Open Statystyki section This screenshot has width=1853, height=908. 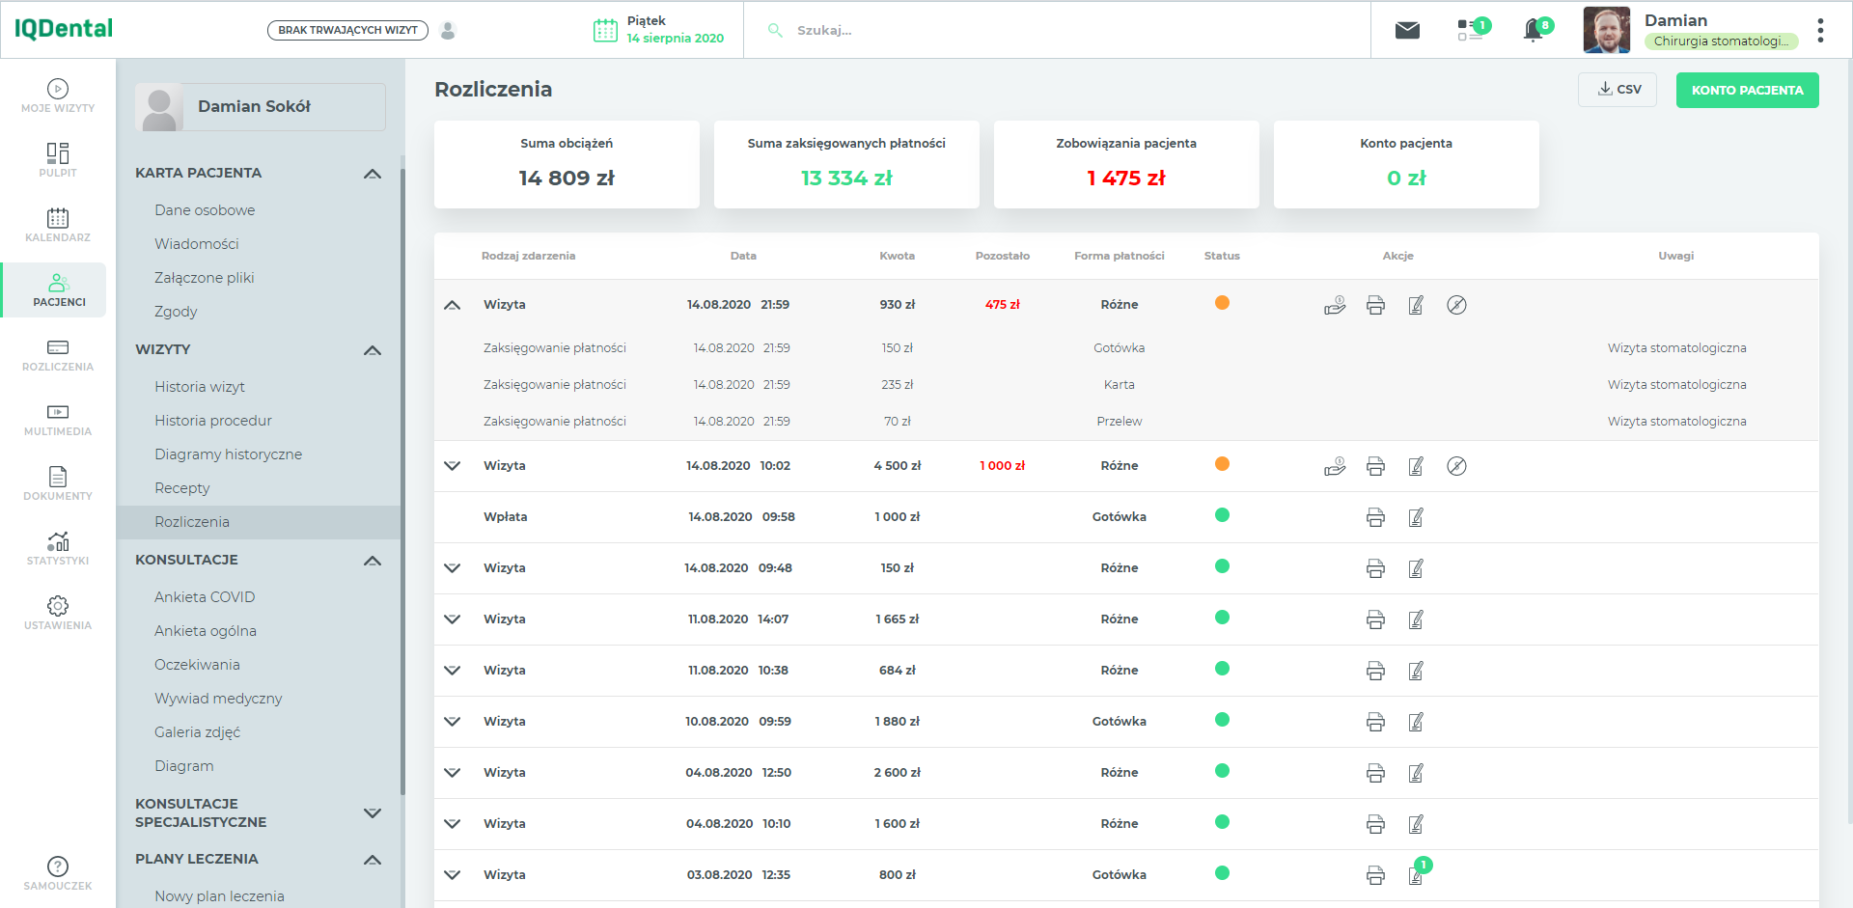(58, 548)
